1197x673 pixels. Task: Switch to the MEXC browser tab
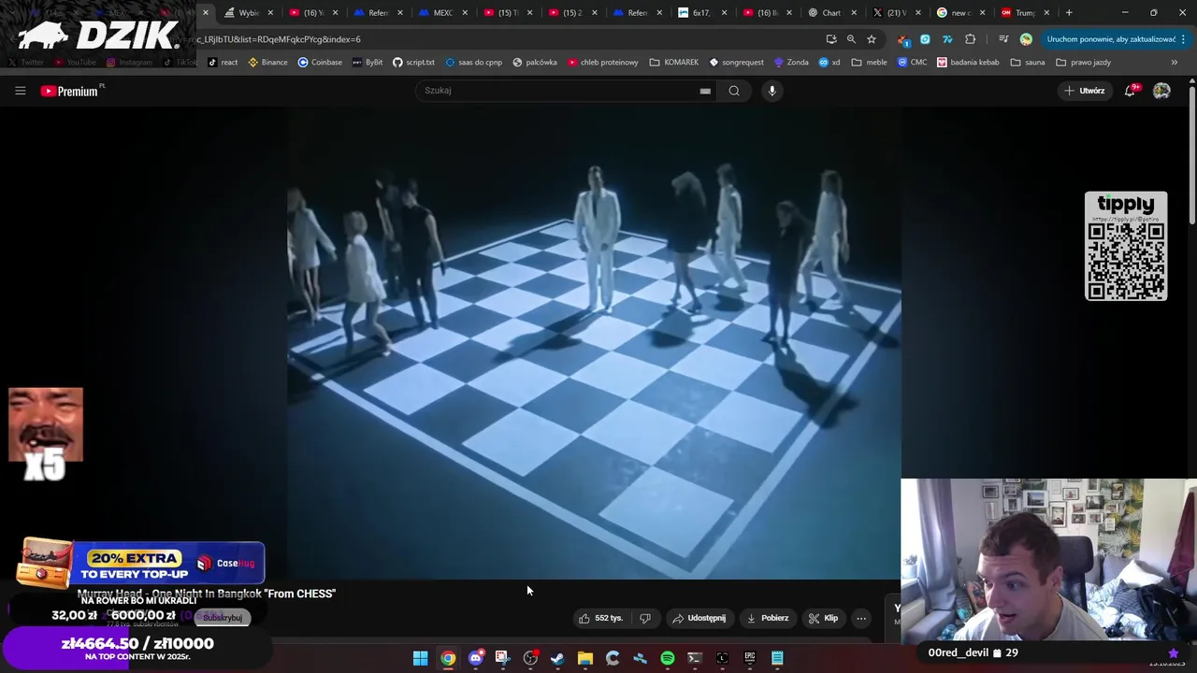point(437,13)
